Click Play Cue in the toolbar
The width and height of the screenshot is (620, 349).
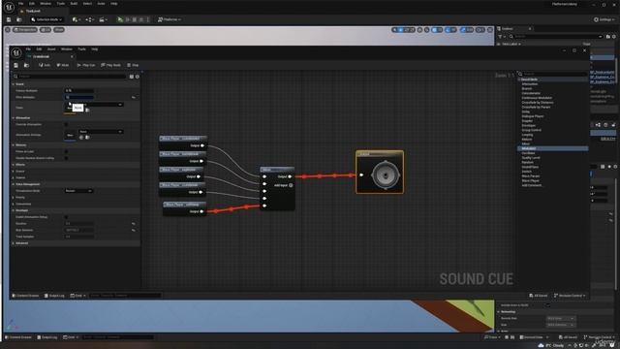tap(86, 65)
